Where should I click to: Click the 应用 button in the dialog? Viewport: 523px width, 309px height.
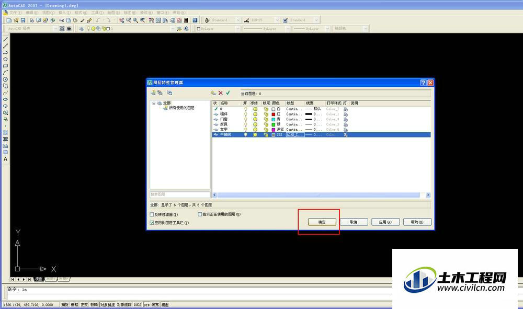[385, 222]
